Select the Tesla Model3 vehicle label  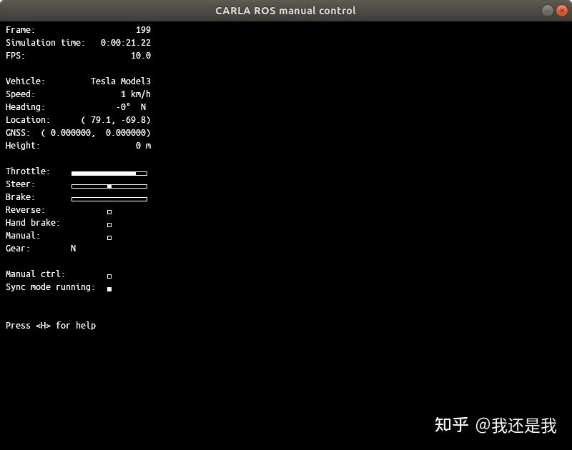point(120,81)
